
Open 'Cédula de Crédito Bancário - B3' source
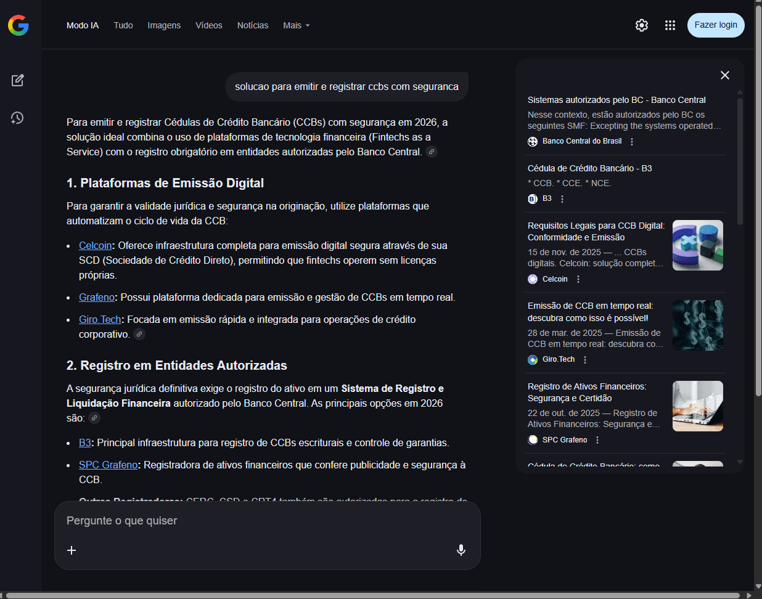pyautogui.click(x=589, y=168)
